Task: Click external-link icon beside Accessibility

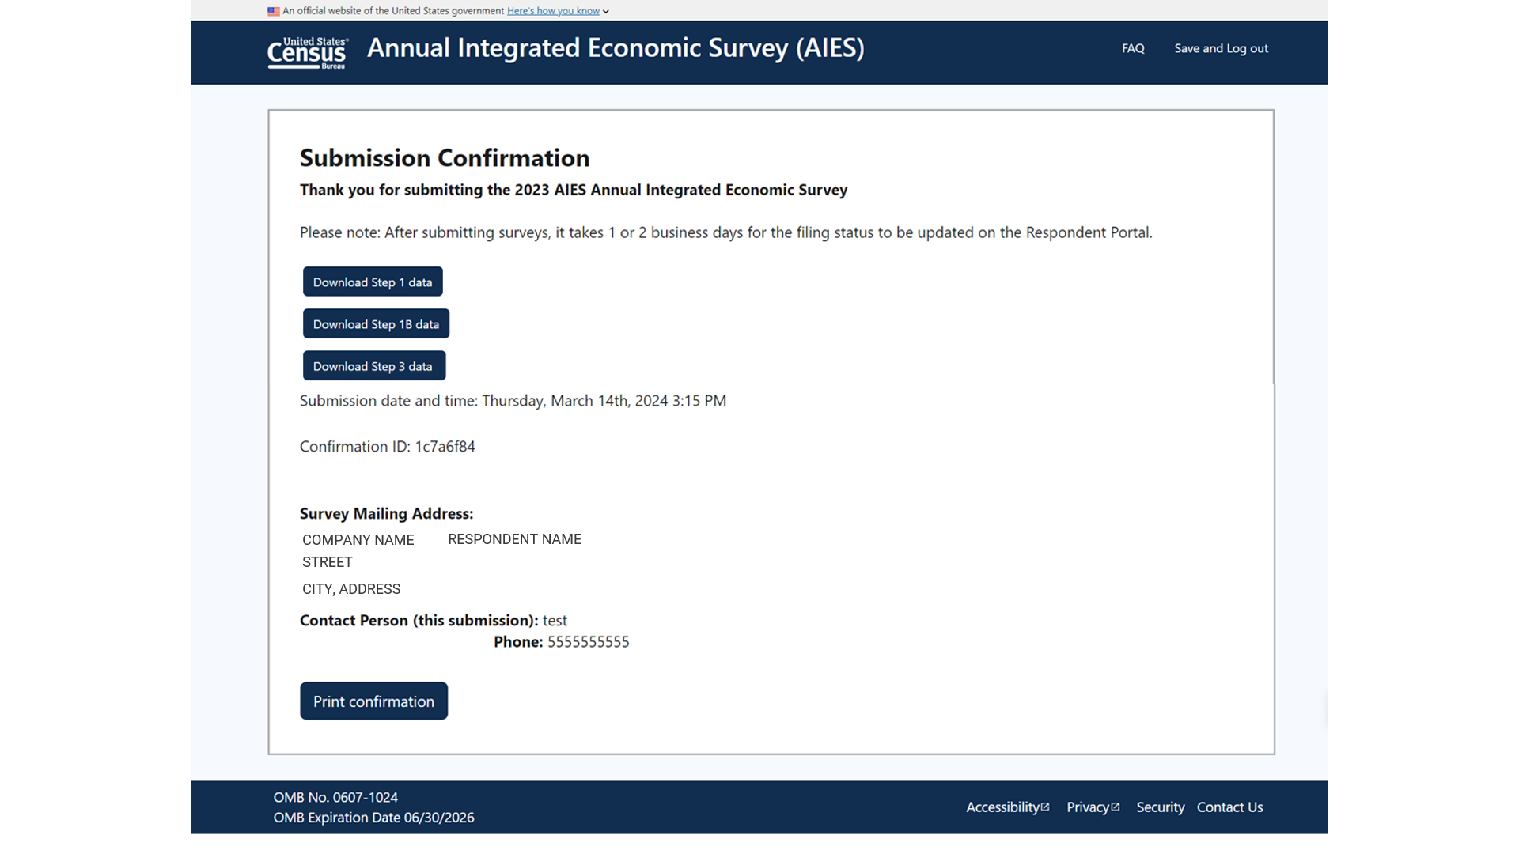Action: (1045, 807)
